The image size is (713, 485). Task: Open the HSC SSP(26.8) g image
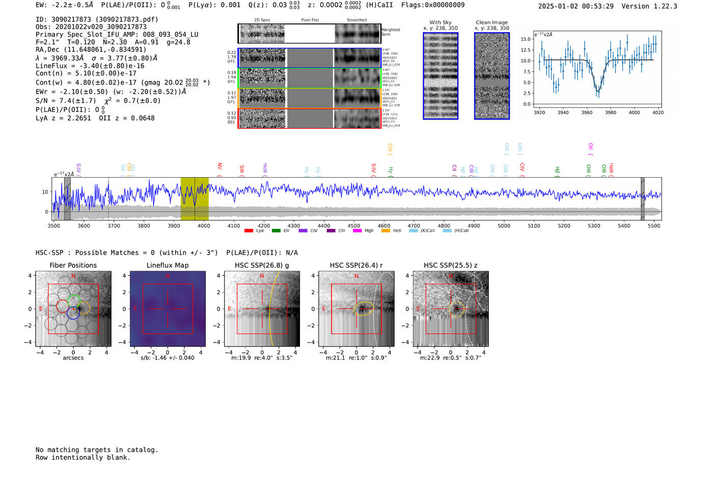262,309
